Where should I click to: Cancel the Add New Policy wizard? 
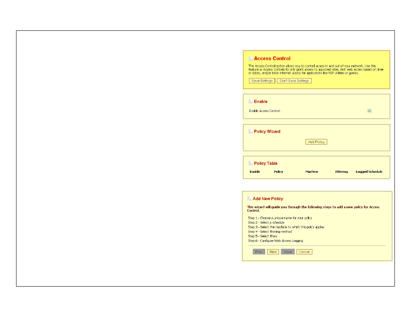point(304,252)
